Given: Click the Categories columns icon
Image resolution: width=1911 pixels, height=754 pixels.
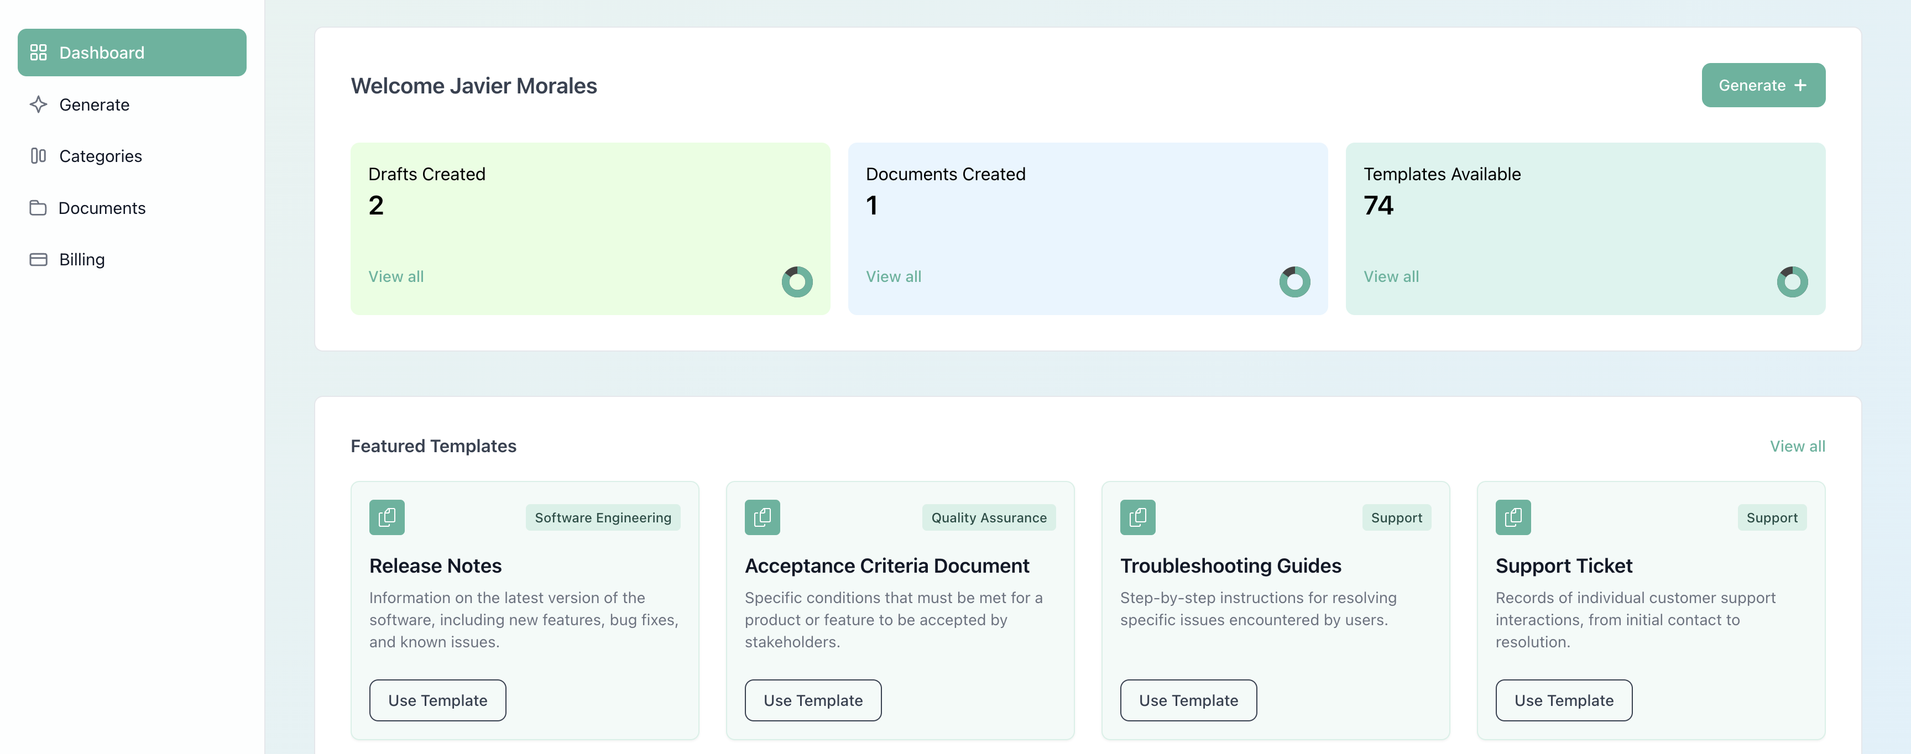Looking at the screenshot, I should pos(39,156).
